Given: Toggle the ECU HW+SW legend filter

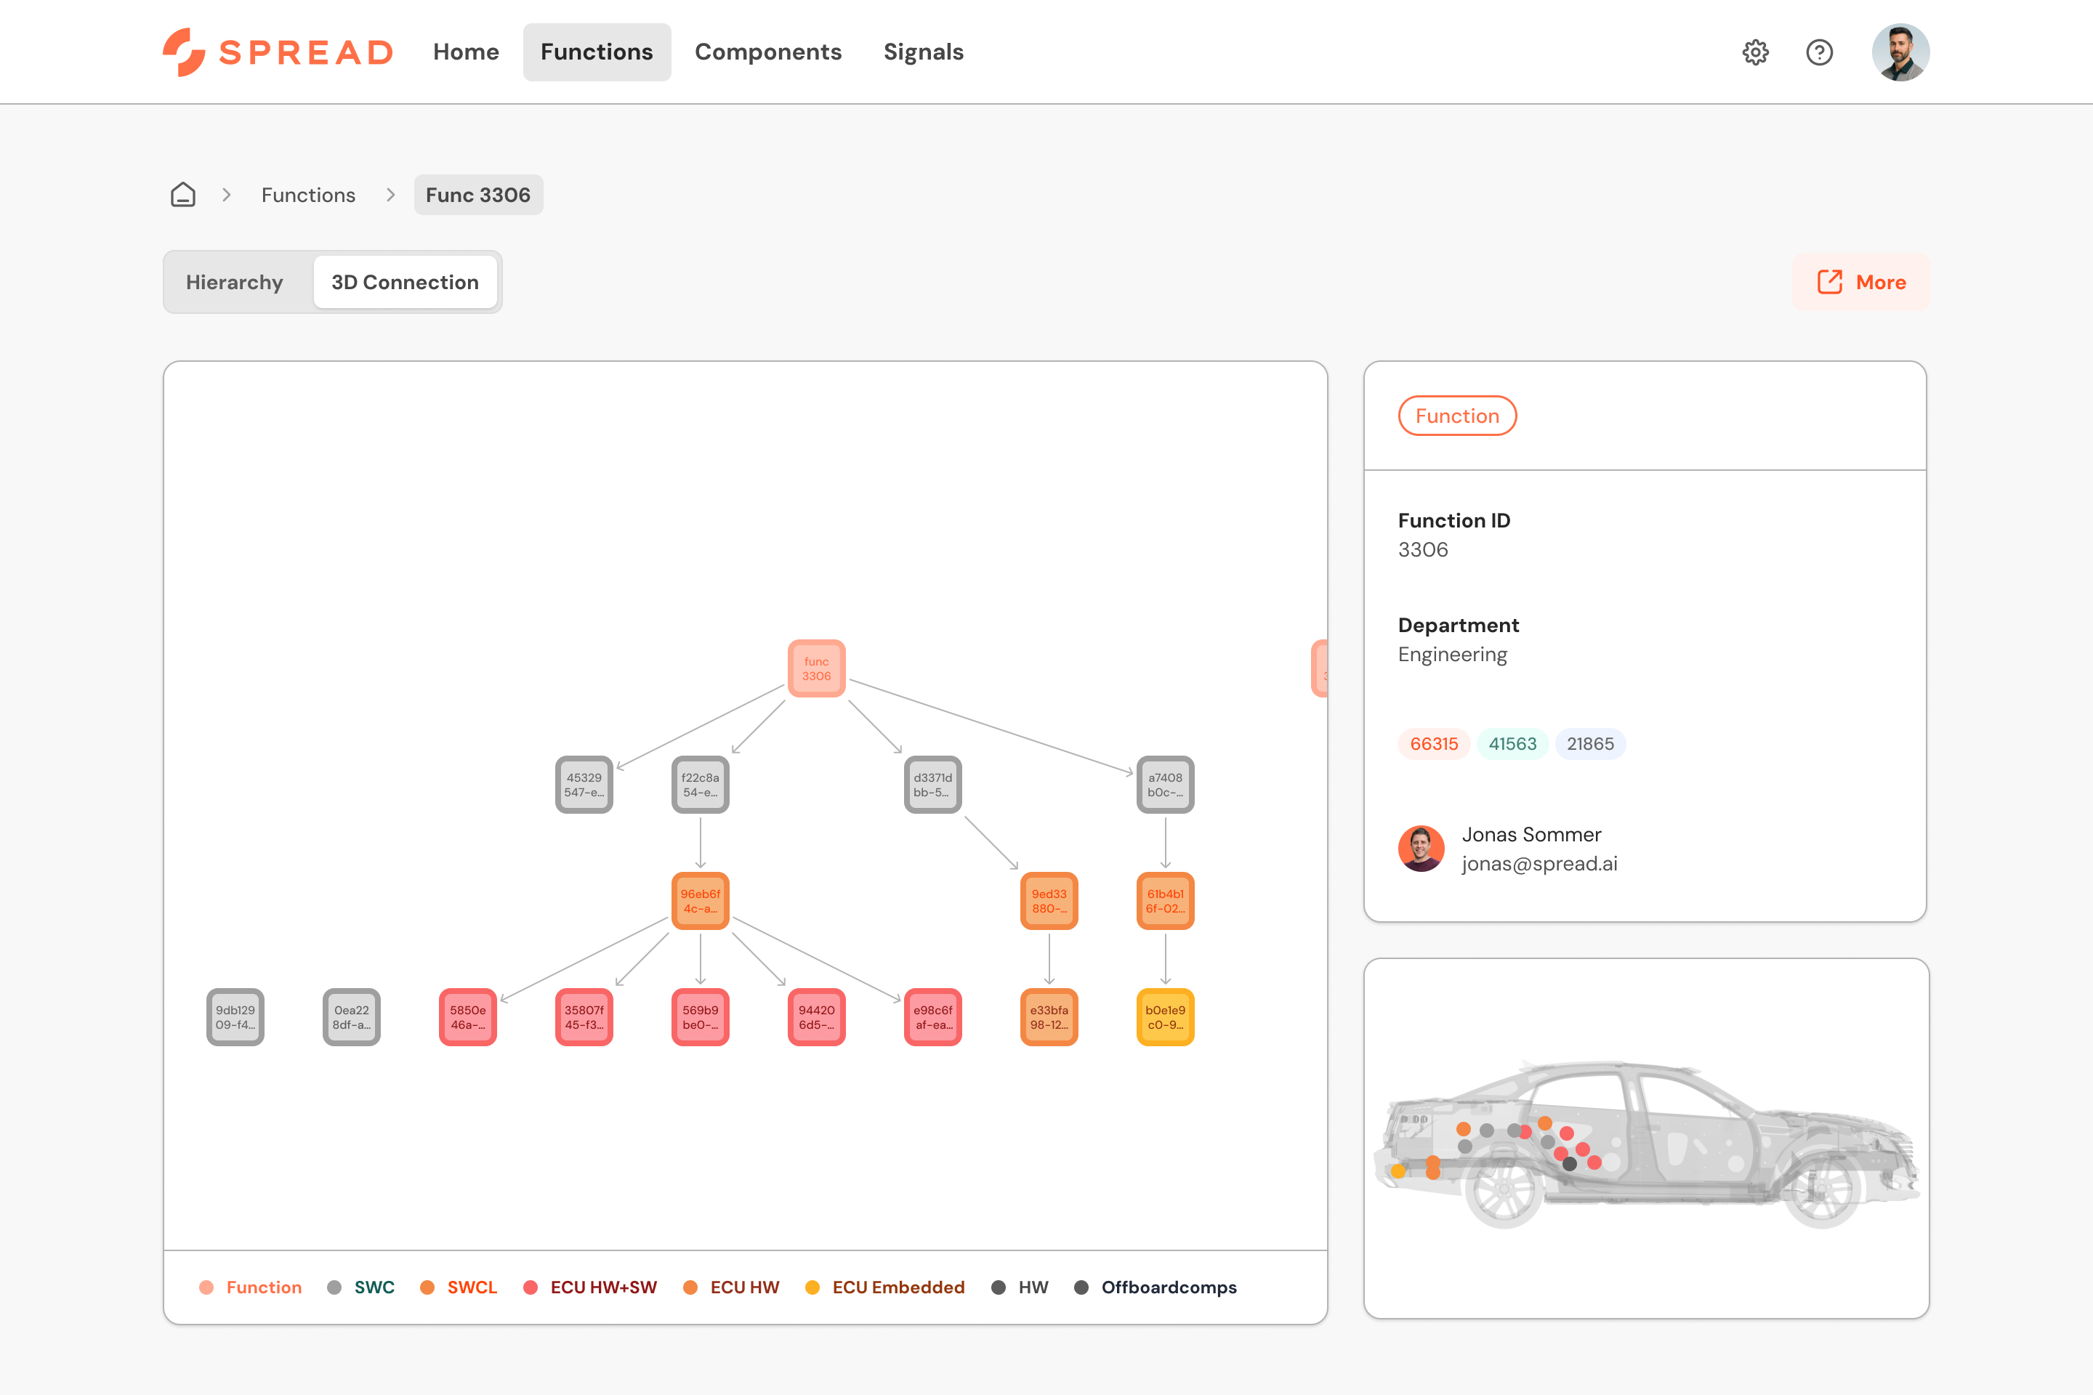Looking at the screenshot, I should point(590,1287).
